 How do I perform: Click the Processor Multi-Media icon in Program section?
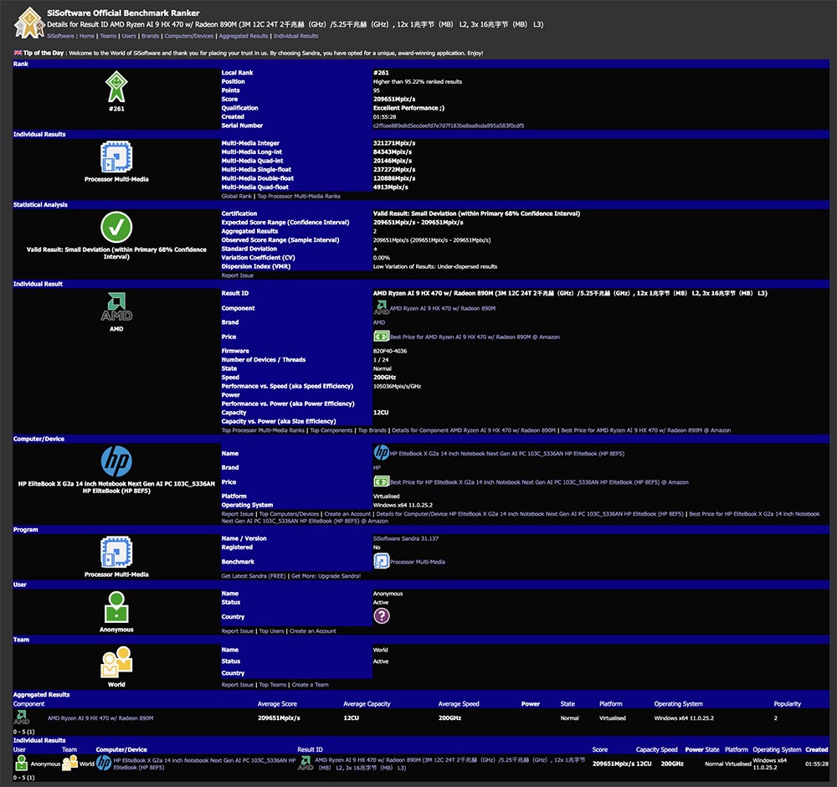(116, 553)
